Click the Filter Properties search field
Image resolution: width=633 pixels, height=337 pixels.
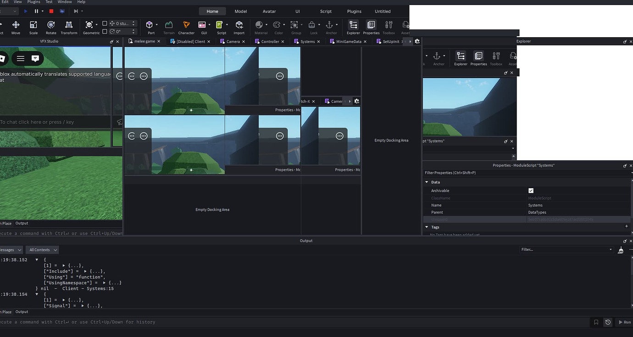(x=527, y=173)
